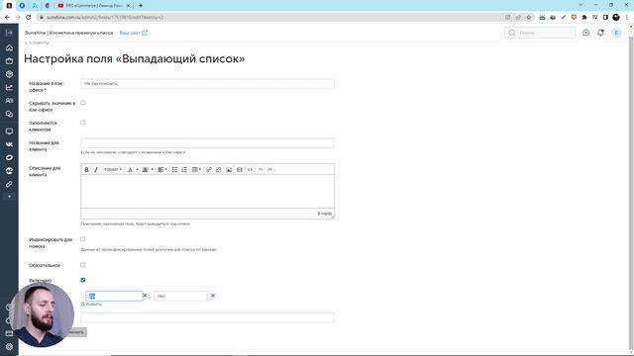Click inside the description editor area
The height and width of the screenshot is (356, 634).
(207, 191)
